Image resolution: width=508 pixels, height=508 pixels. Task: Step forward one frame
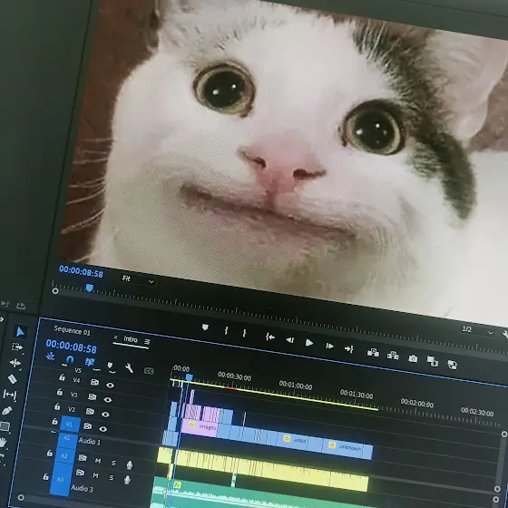pos(329,346)
